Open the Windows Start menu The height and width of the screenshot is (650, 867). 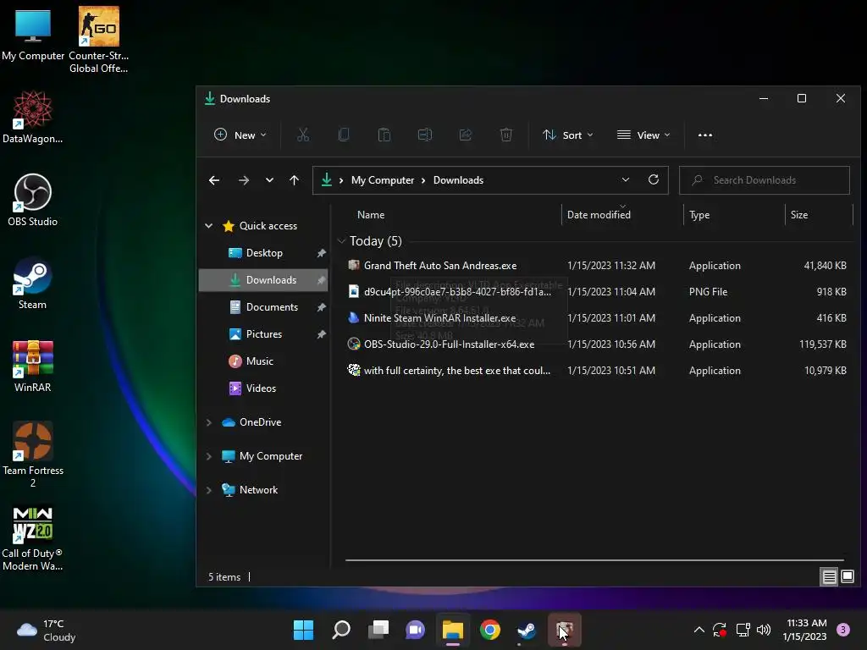(x=303, y=630)
